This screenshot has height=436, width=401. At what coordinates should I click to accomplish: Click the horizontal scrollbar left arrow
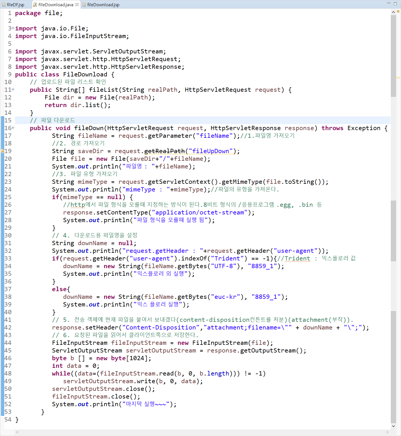(x=17, y=432)
